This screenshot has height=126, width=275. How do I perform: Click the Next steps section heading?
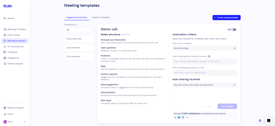coord(106,100)
